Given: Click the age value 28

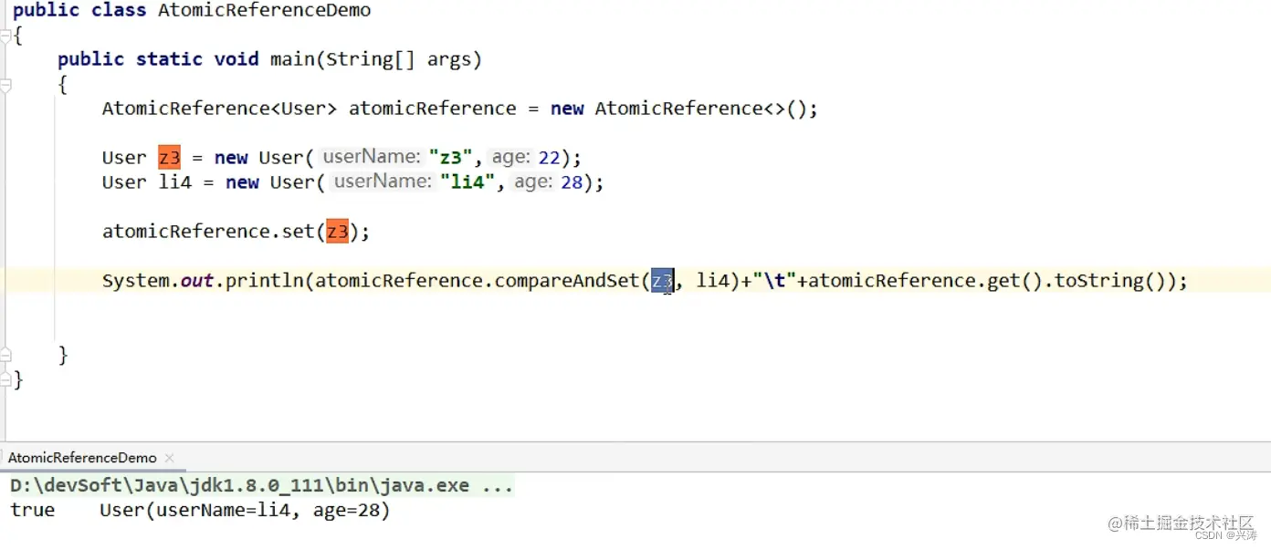Looking at the screenshot, I should click(x=572, y=182).
